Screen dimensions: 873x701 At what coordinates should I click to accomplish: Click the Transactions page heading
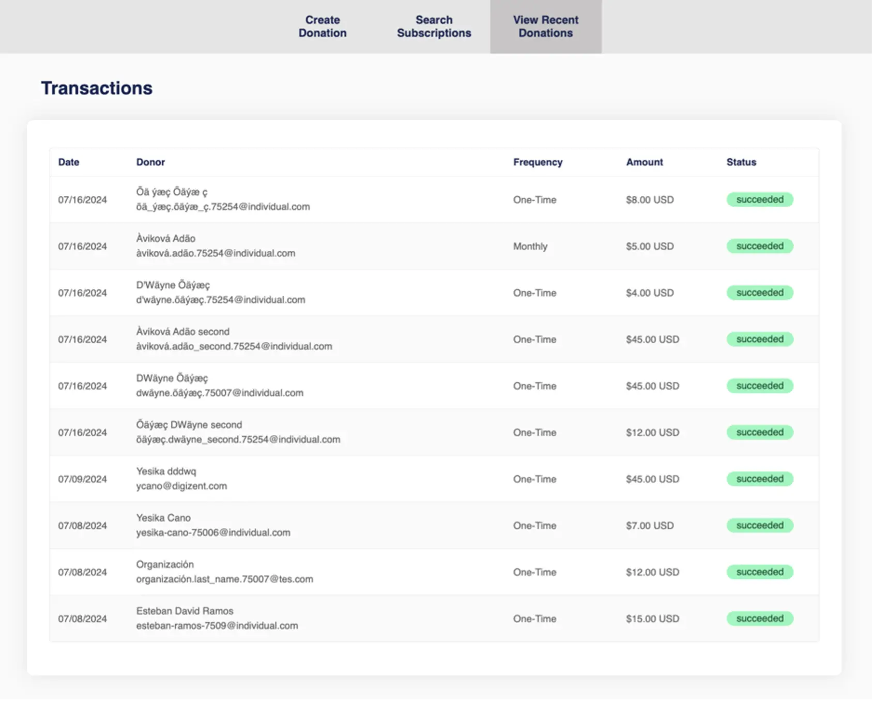tap(97, 88)
